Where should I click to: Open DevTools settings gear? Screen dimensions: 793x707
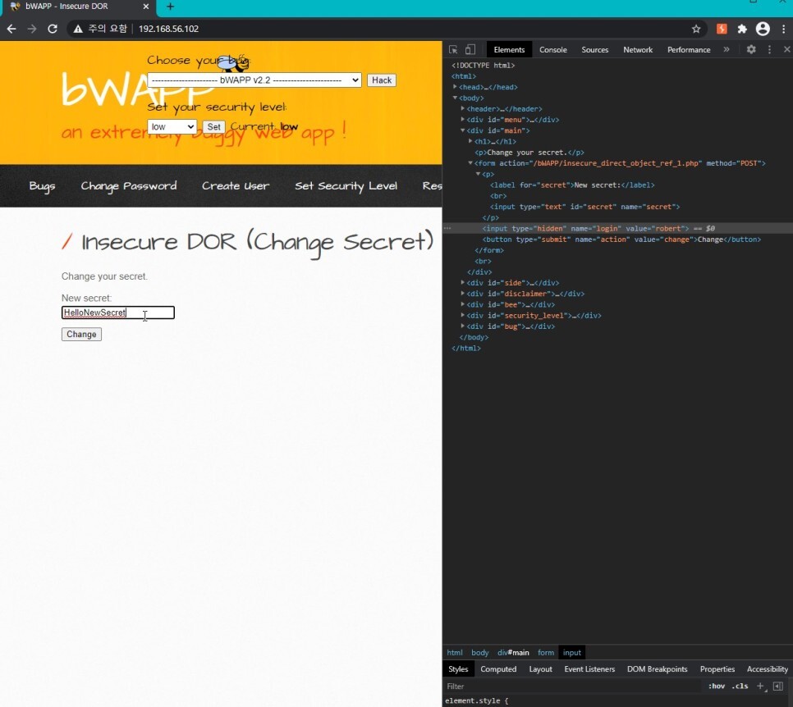[751, 49]
